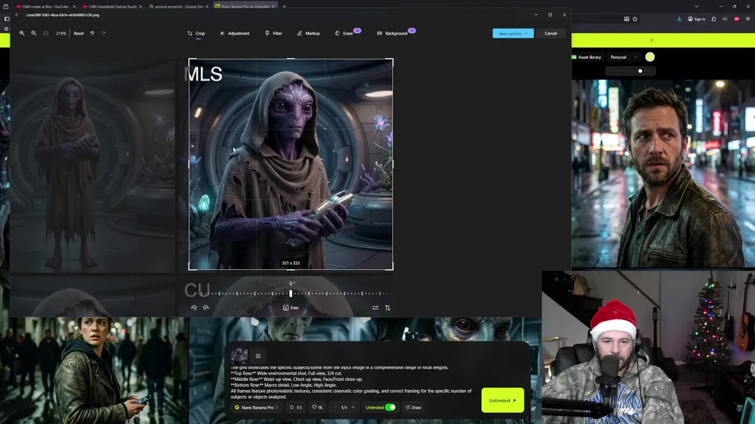
Task: Open the woman holding phone thumbnail
Action: click(x=94, y=370)
